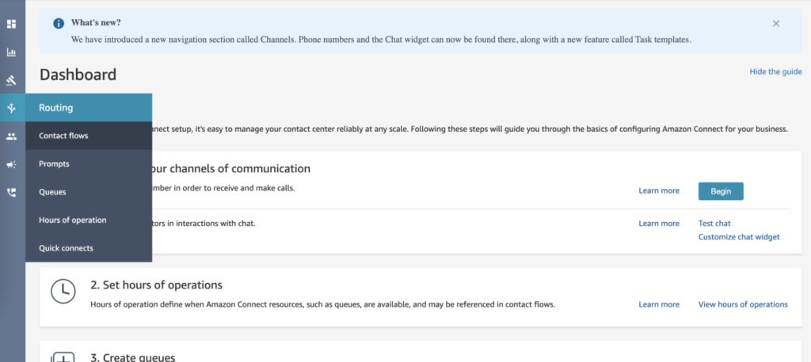Click the clock icon beside Set hours of operations
Image resolution: width=811 pixels, height=362 pixels.
tap(63, 292)
